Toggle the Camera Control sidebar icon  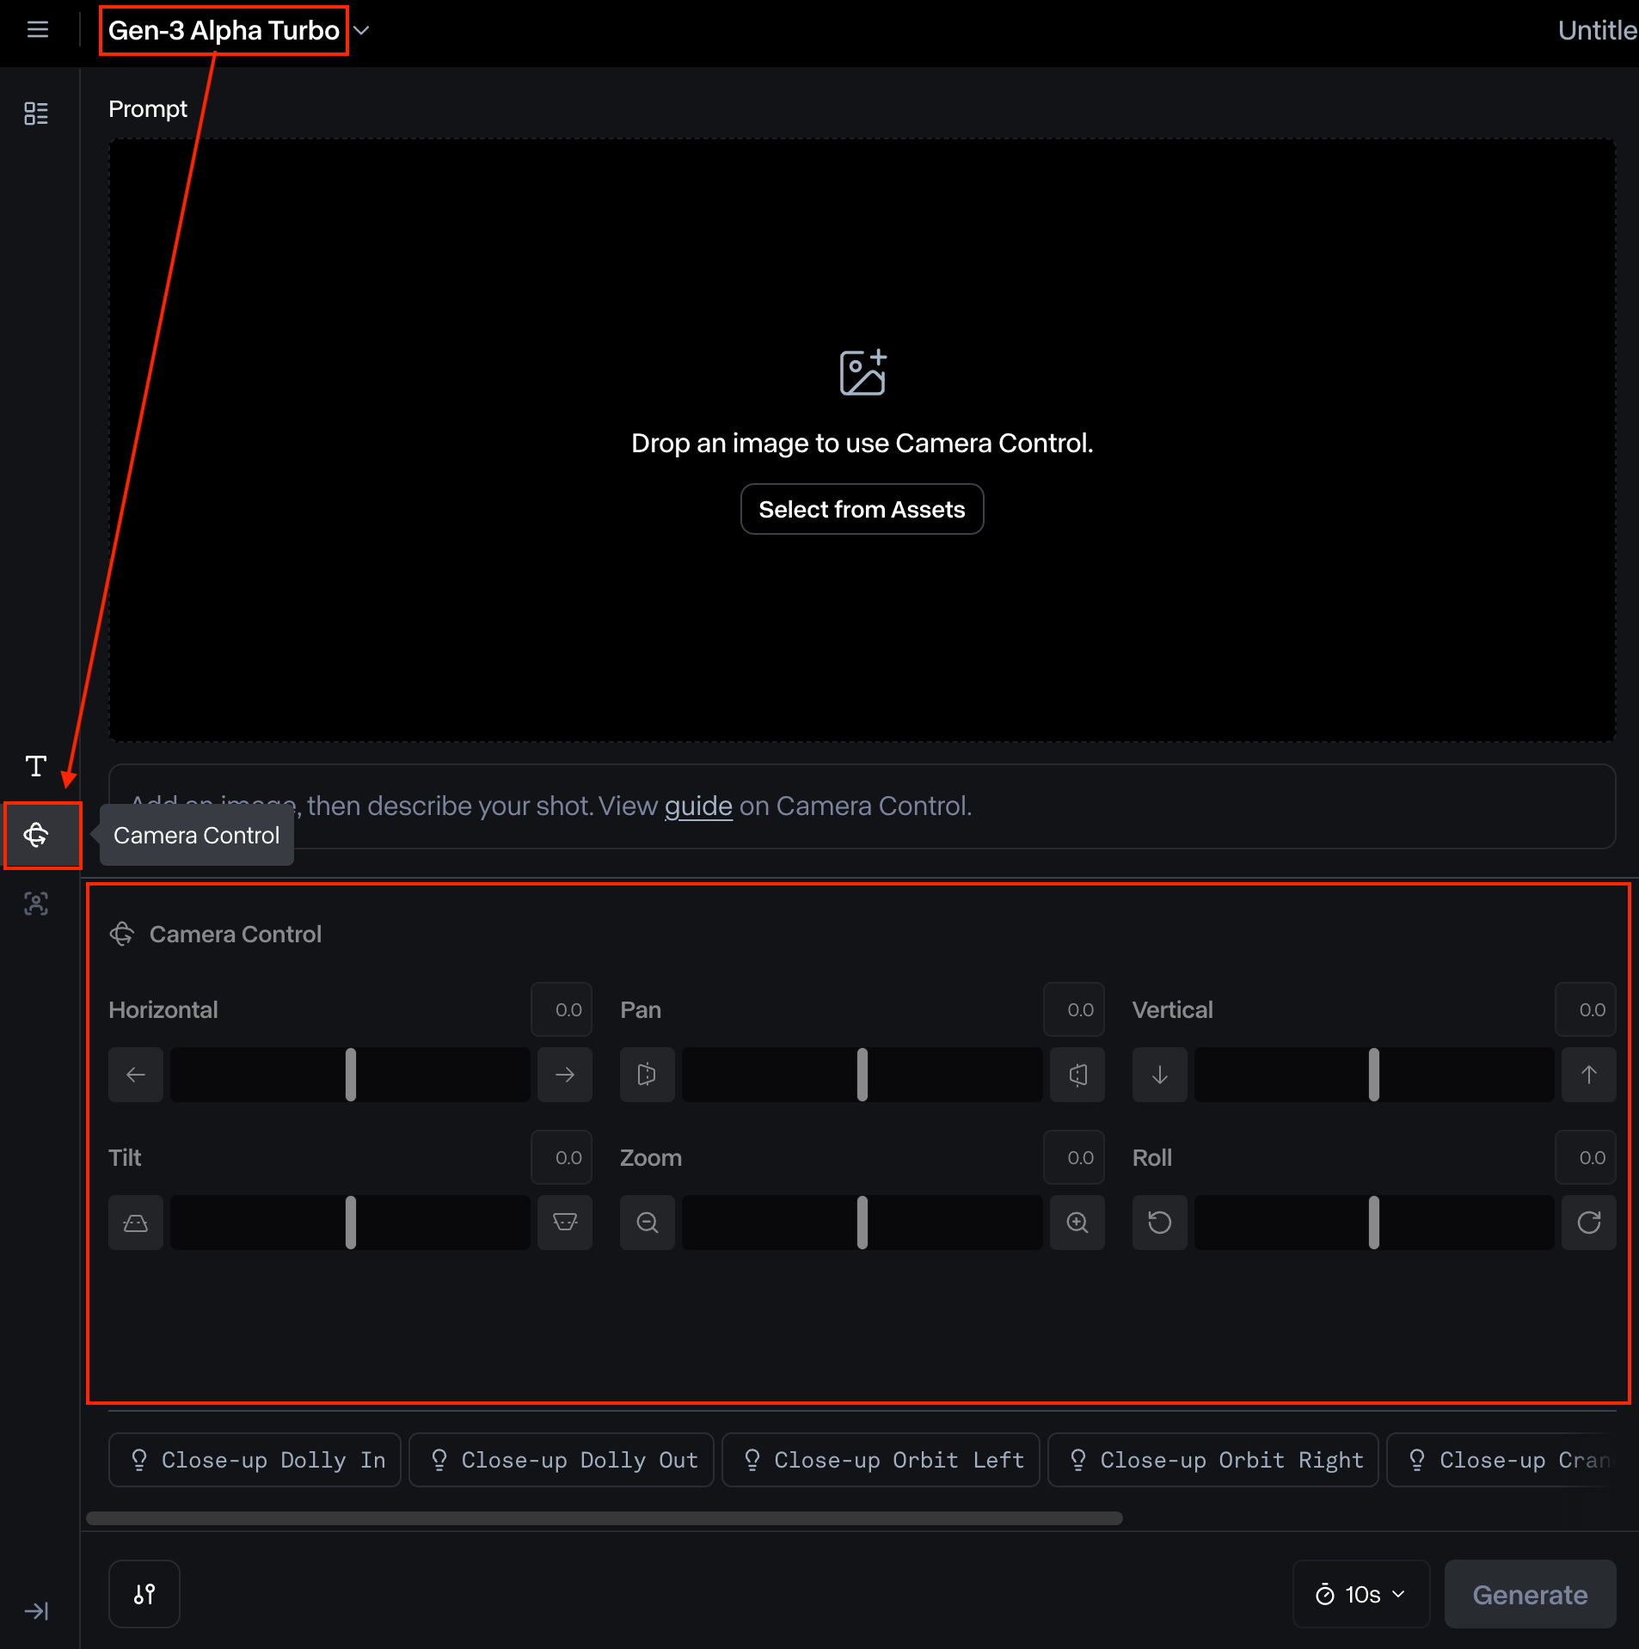tap(36, 835)
